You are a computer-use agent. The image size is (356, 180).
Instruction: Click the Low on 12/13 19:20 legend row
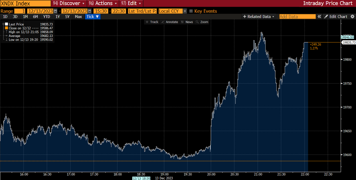click(x=29, y=39)
